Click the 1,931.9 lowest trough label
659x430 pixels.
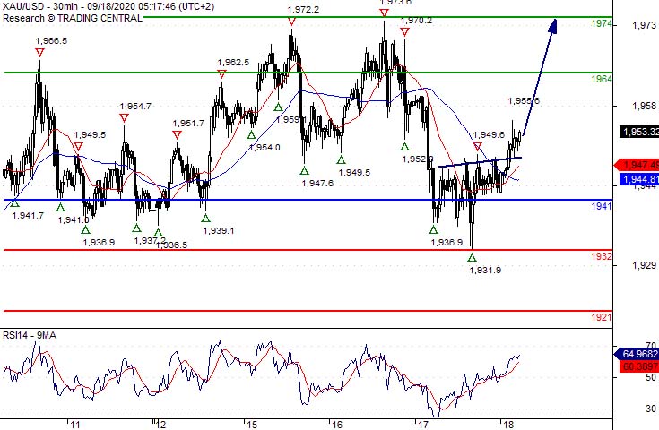485,270
